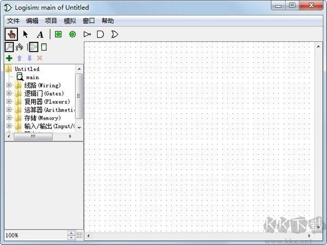Screen dimensions: 327x245
Task: Choose the Text tool (A)
Action: (x=40, y=34)
